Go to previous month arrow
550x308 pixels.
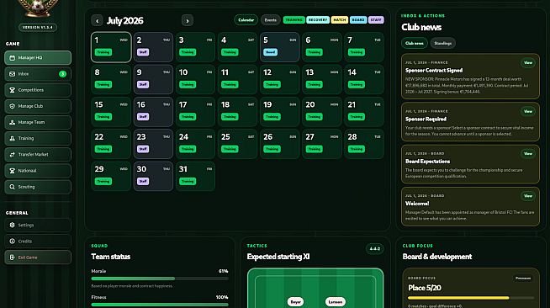point(97,21)
